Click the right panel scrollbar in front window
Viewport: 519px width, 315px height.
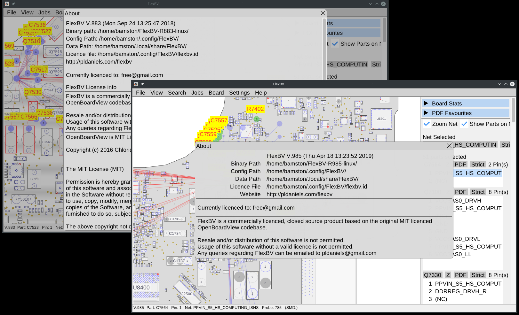click(513, 110)
